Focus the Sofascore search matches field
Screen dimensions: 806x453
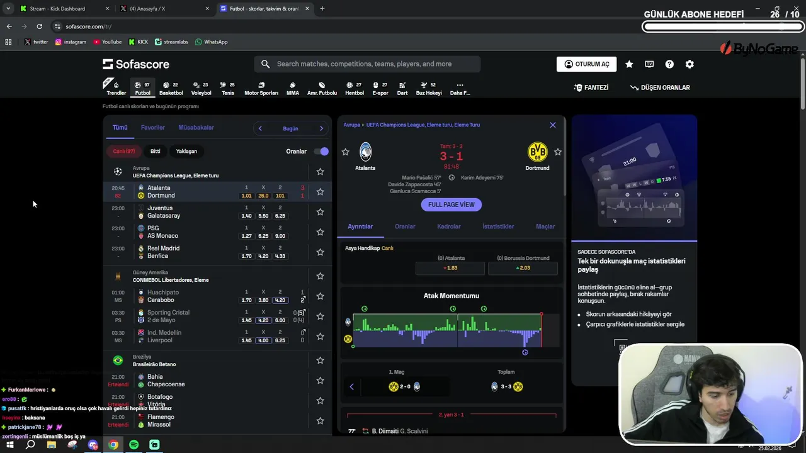coord(367,64)
